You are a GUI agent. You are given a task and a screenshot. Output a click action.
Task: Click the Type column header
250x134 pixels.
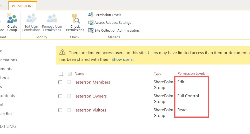click(x=158, y=73)
